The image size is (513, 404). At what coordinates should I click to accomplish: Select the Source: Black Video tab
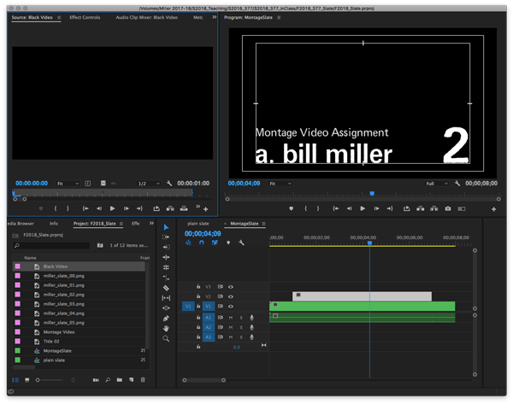click(32, 17)
